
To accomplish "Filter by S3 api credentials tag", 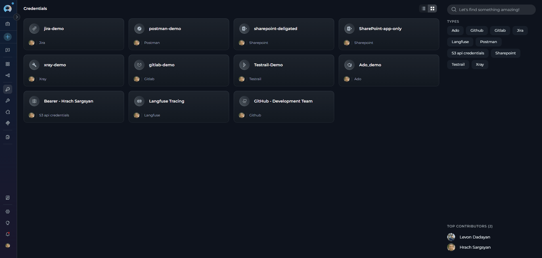I will 468,53.
